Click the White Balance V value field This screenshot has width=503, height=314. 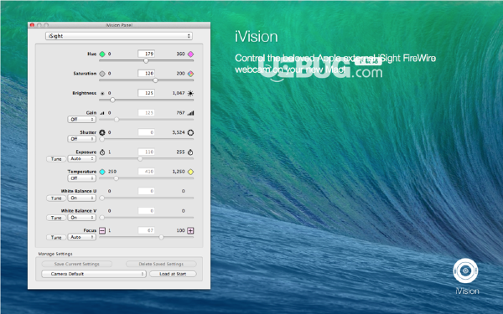146,211
